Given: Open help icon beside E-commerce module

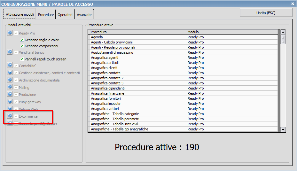Looking at the screenshot, I should coord(10,116).
